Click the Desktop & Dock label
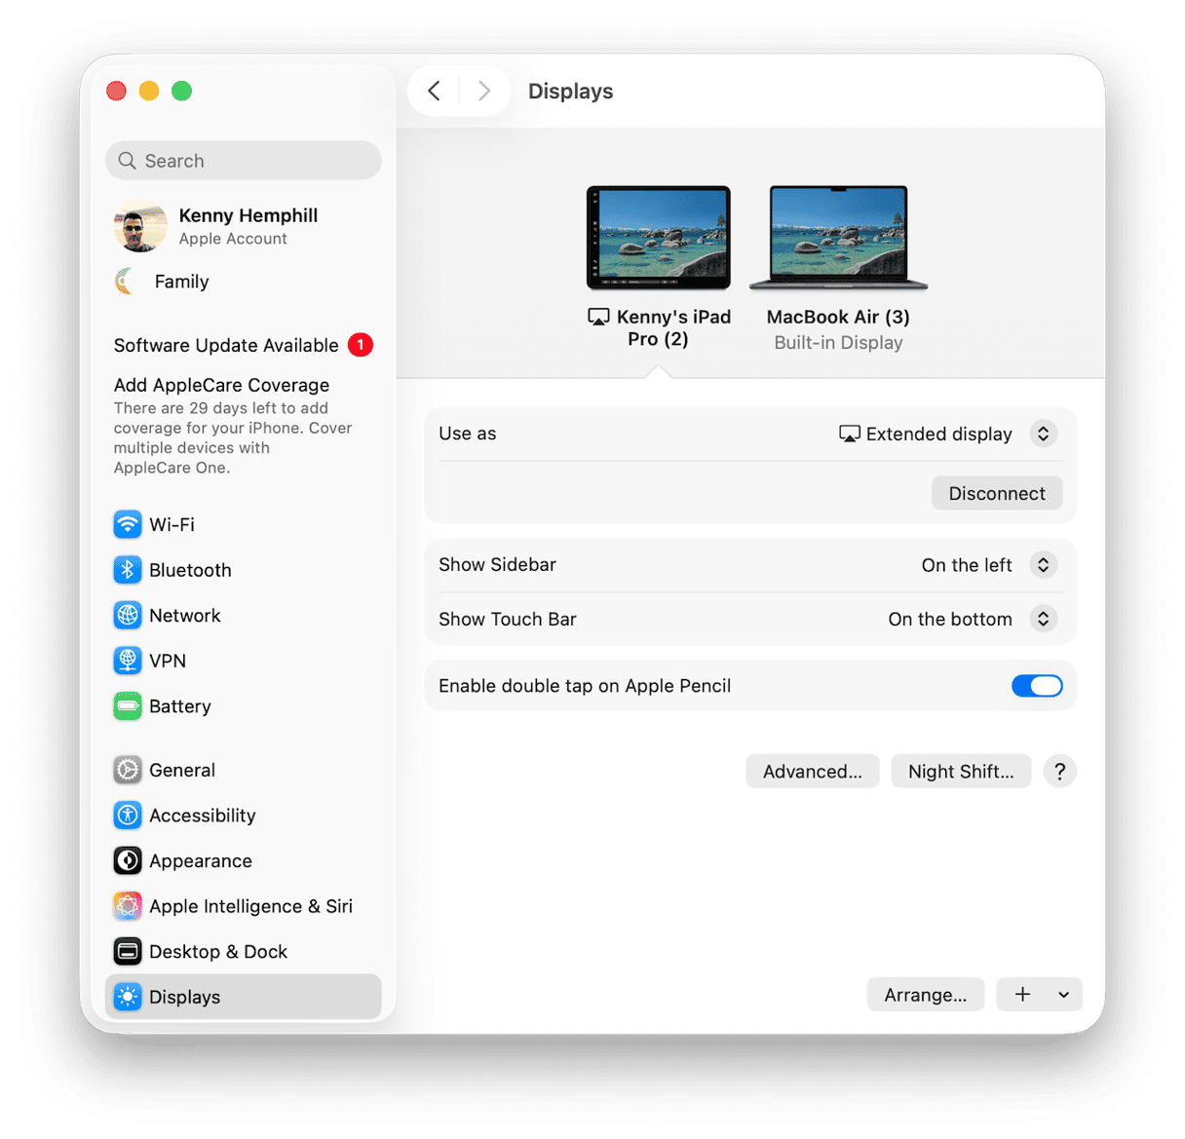Viewport: 1185px width, 1139px height. pyautogui.click(x=218, y=952)
